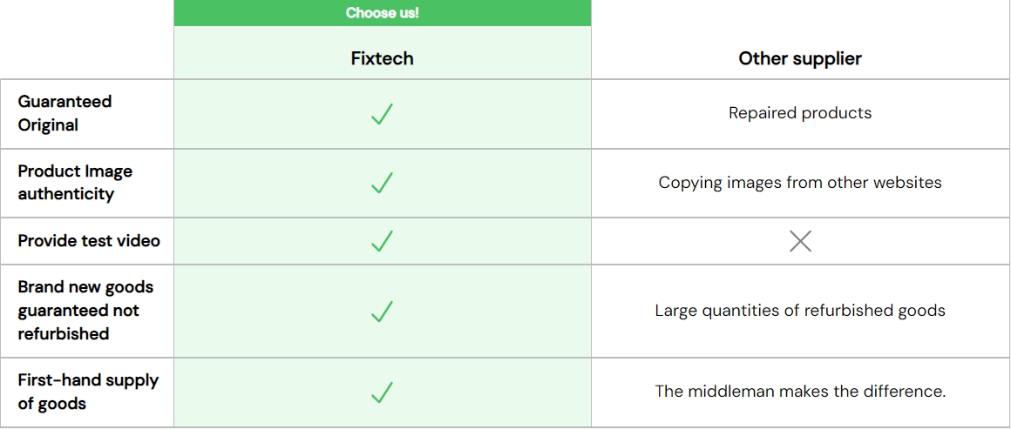Click the green checkmark for Guaranteed Original
Screen dimensions: 1011x429
382,114
